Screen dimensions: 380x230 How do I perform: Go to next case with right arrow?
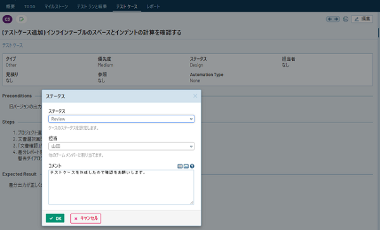(x=336, y=19)
